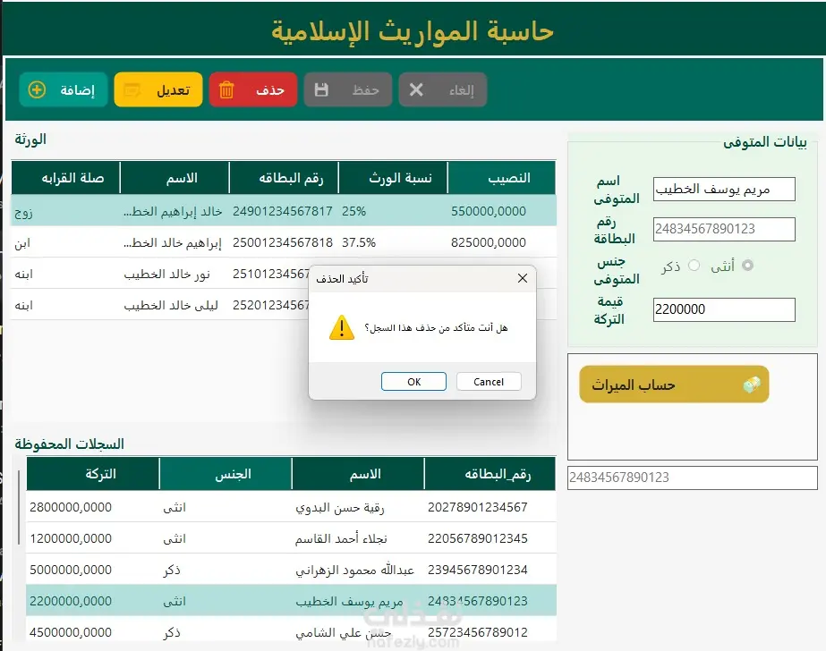Sort heirs by الاسم column header
This screenshot has width=826, height=651.
(175, 178)
